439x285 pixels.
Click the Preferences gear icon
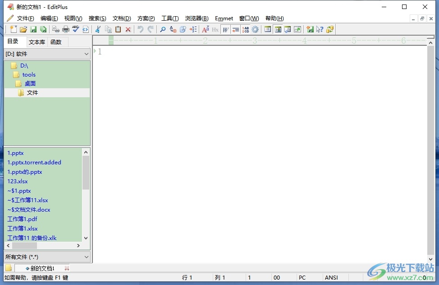[x=255, y=30]
